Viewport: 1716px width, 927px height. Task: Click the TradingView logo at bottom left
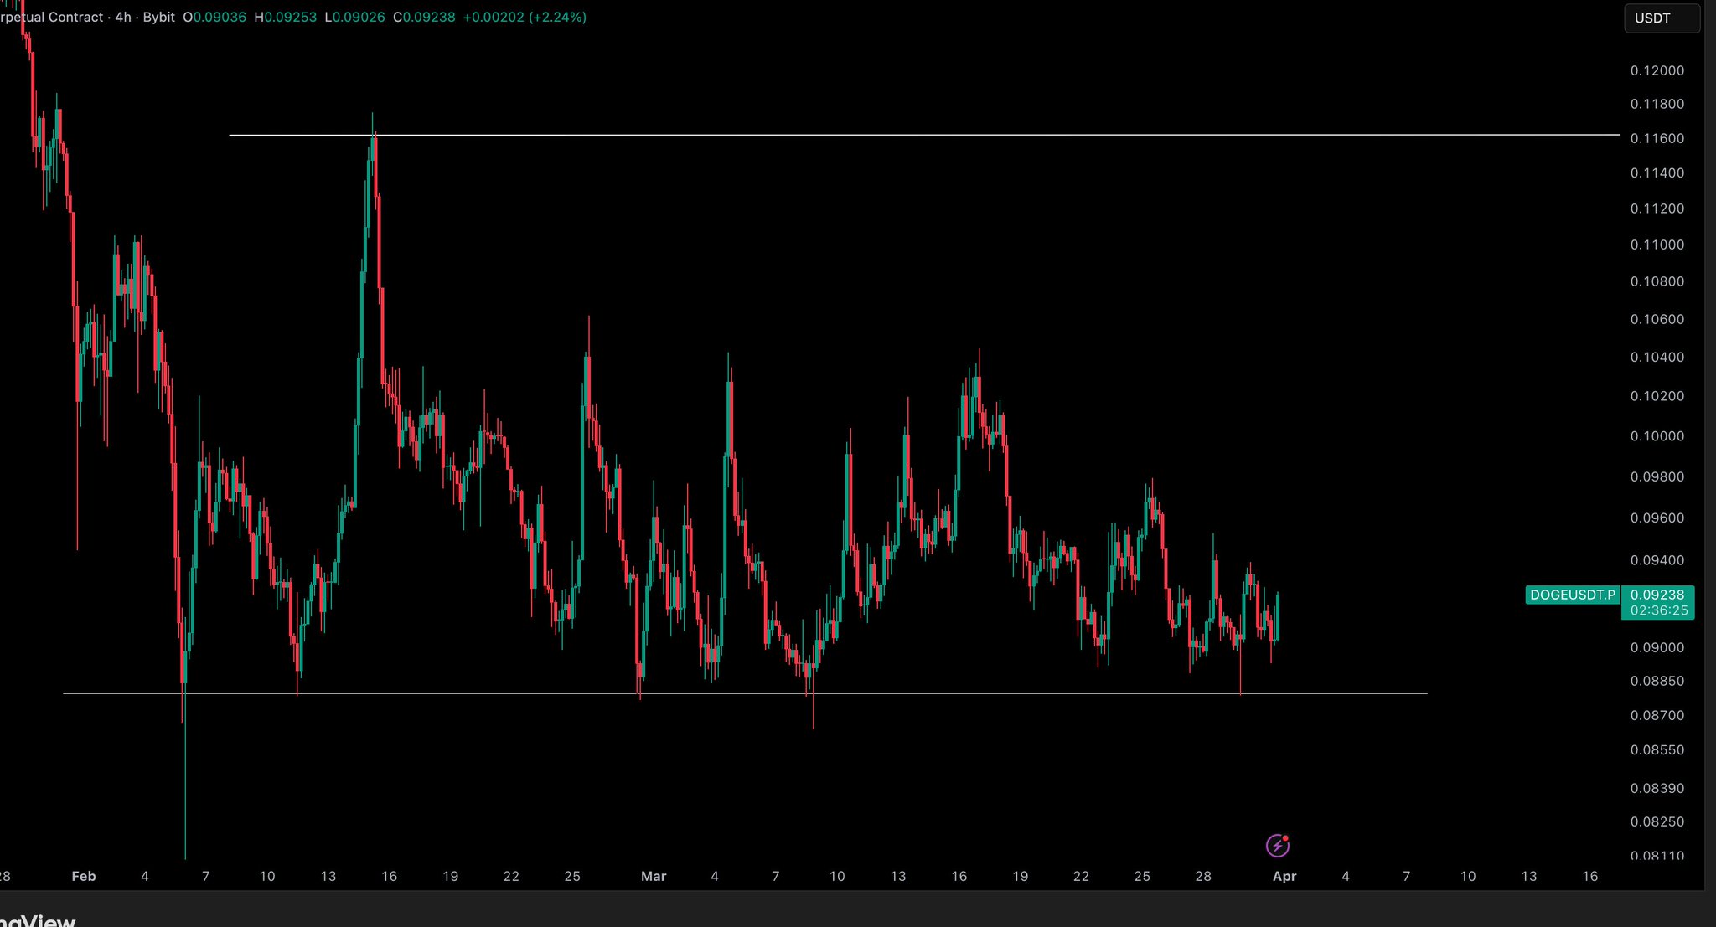pyautogui.click(x=38, y=920)
